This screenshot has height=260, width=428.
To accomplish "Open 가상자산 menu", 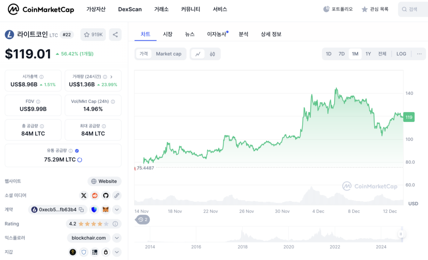I will [96, 9].
